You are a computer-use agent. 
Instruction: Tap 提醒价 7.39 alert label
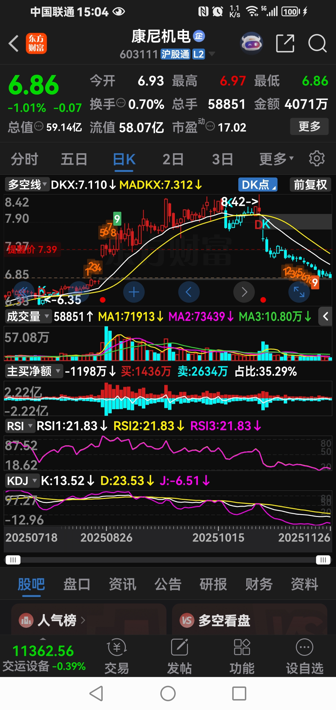(x=32, y=249)
